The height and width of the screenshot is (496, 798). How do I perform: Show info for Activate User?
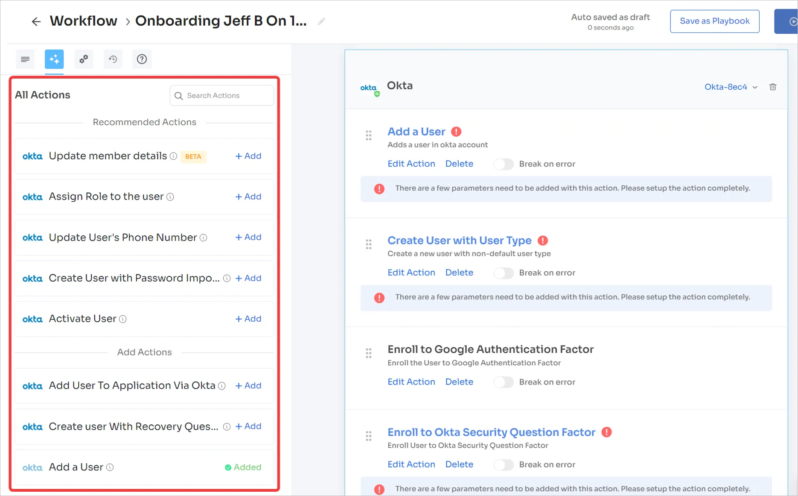point(123,319)
